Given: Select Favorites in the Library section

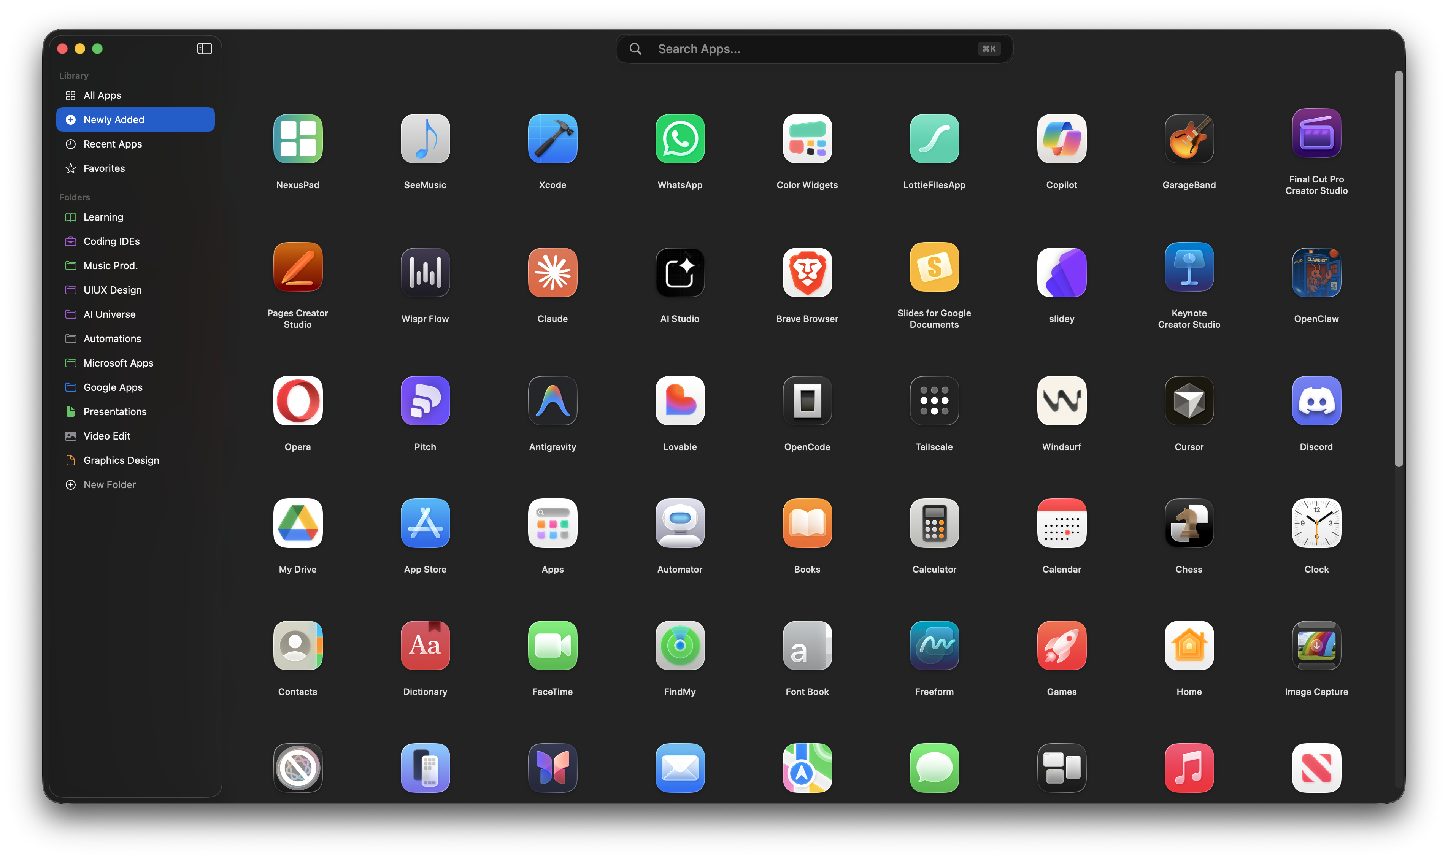Looking at the screenshot, I should [x=104, y=168].
